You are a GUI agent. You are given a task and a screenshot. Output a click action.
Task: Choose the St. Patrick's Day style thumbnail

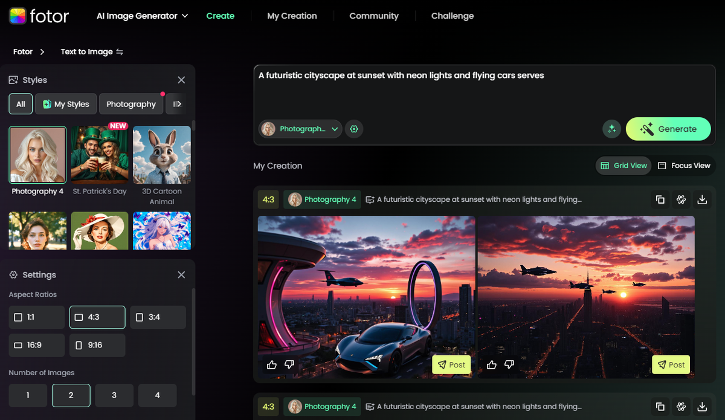click(99, 155)
